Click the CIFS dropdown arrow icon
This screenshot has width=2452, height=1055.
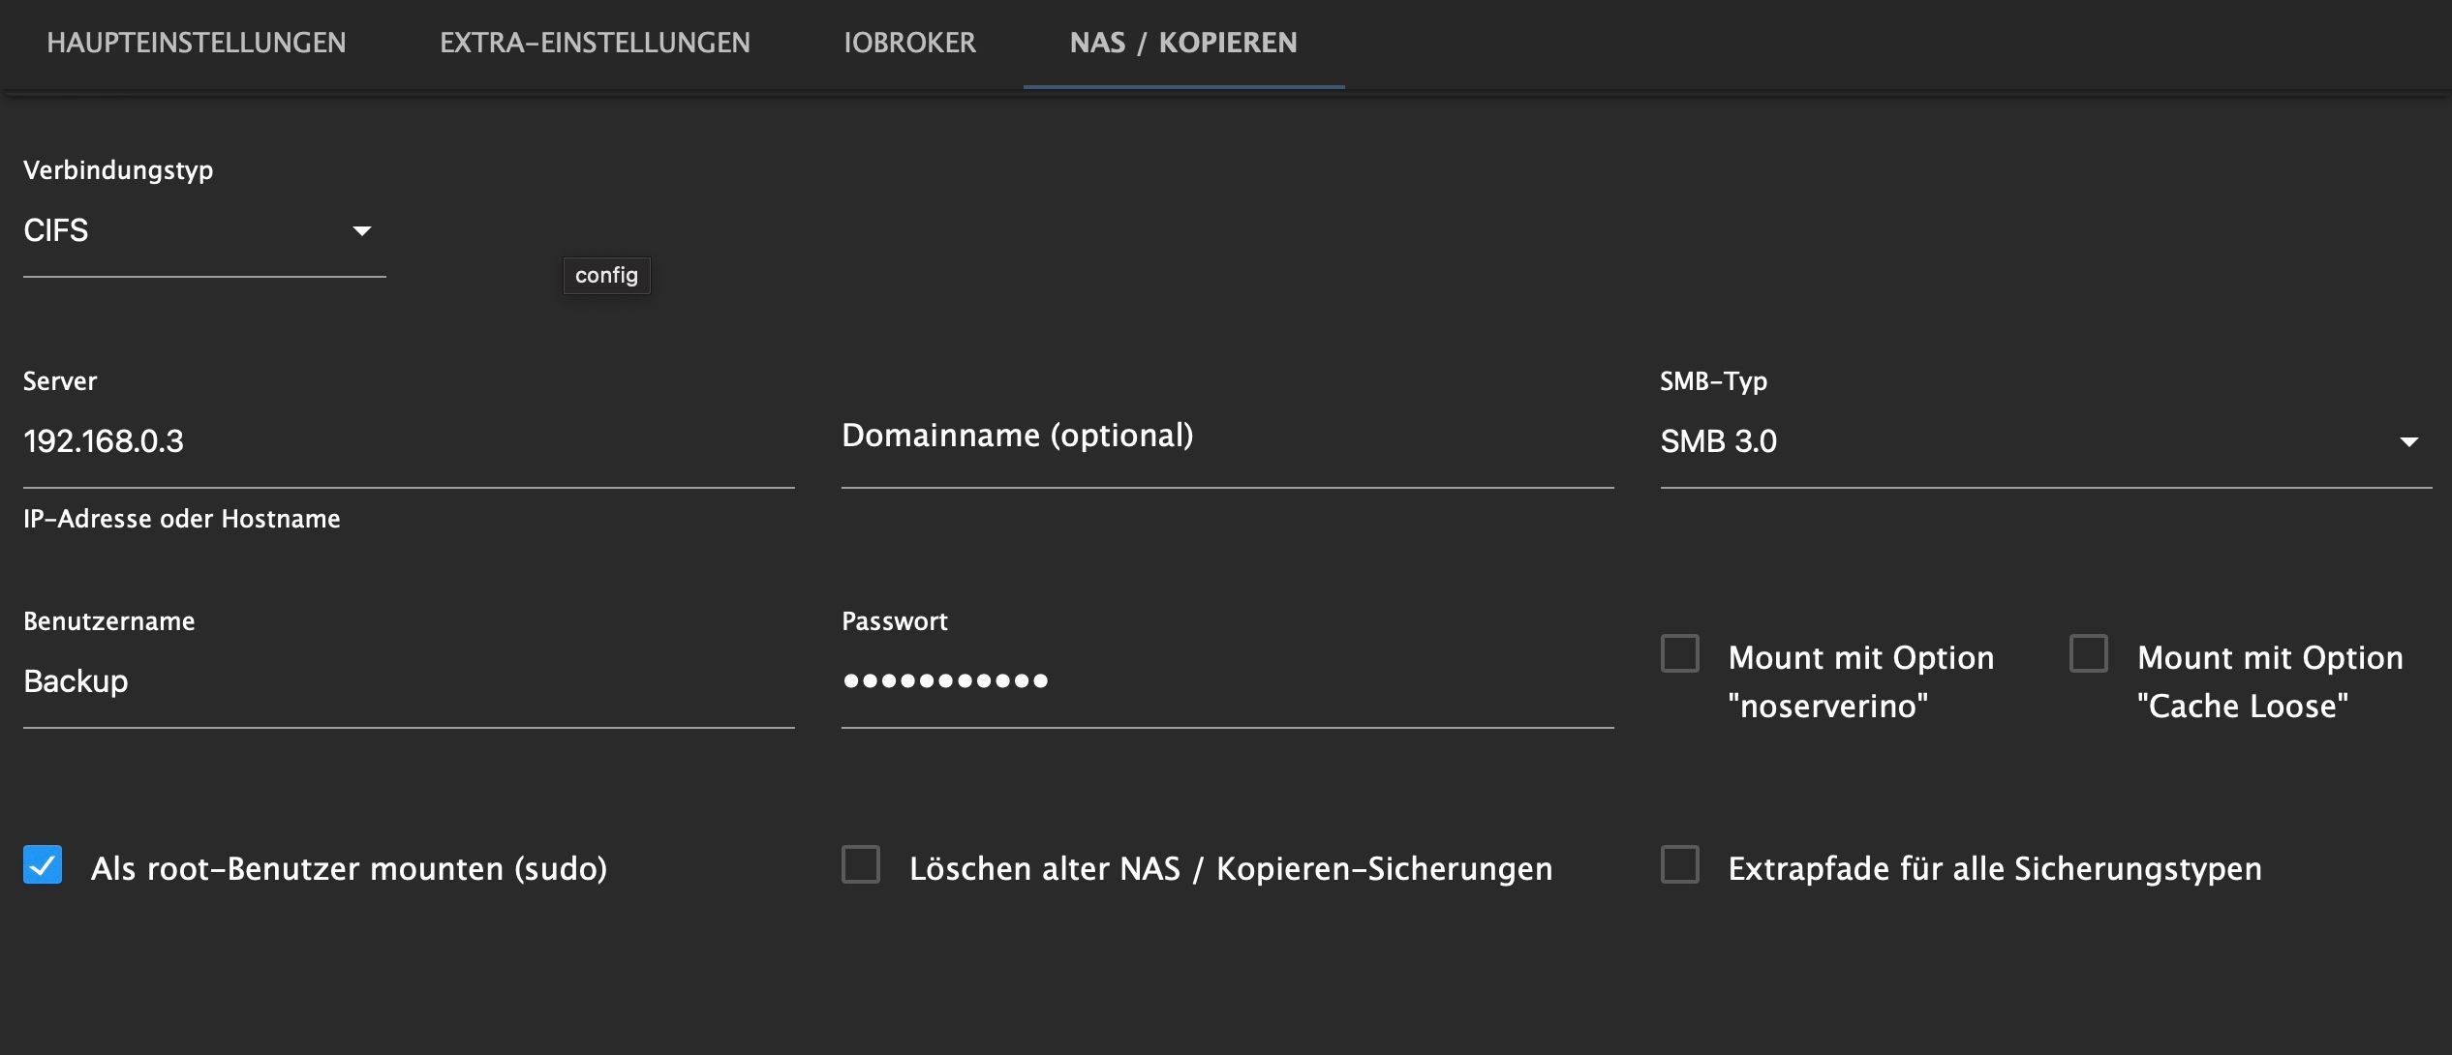pos(362,230)
